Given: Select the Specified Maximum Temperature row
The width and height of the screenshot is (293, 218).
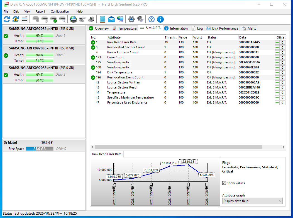Looking at the screenshot, I should point(188,98).
